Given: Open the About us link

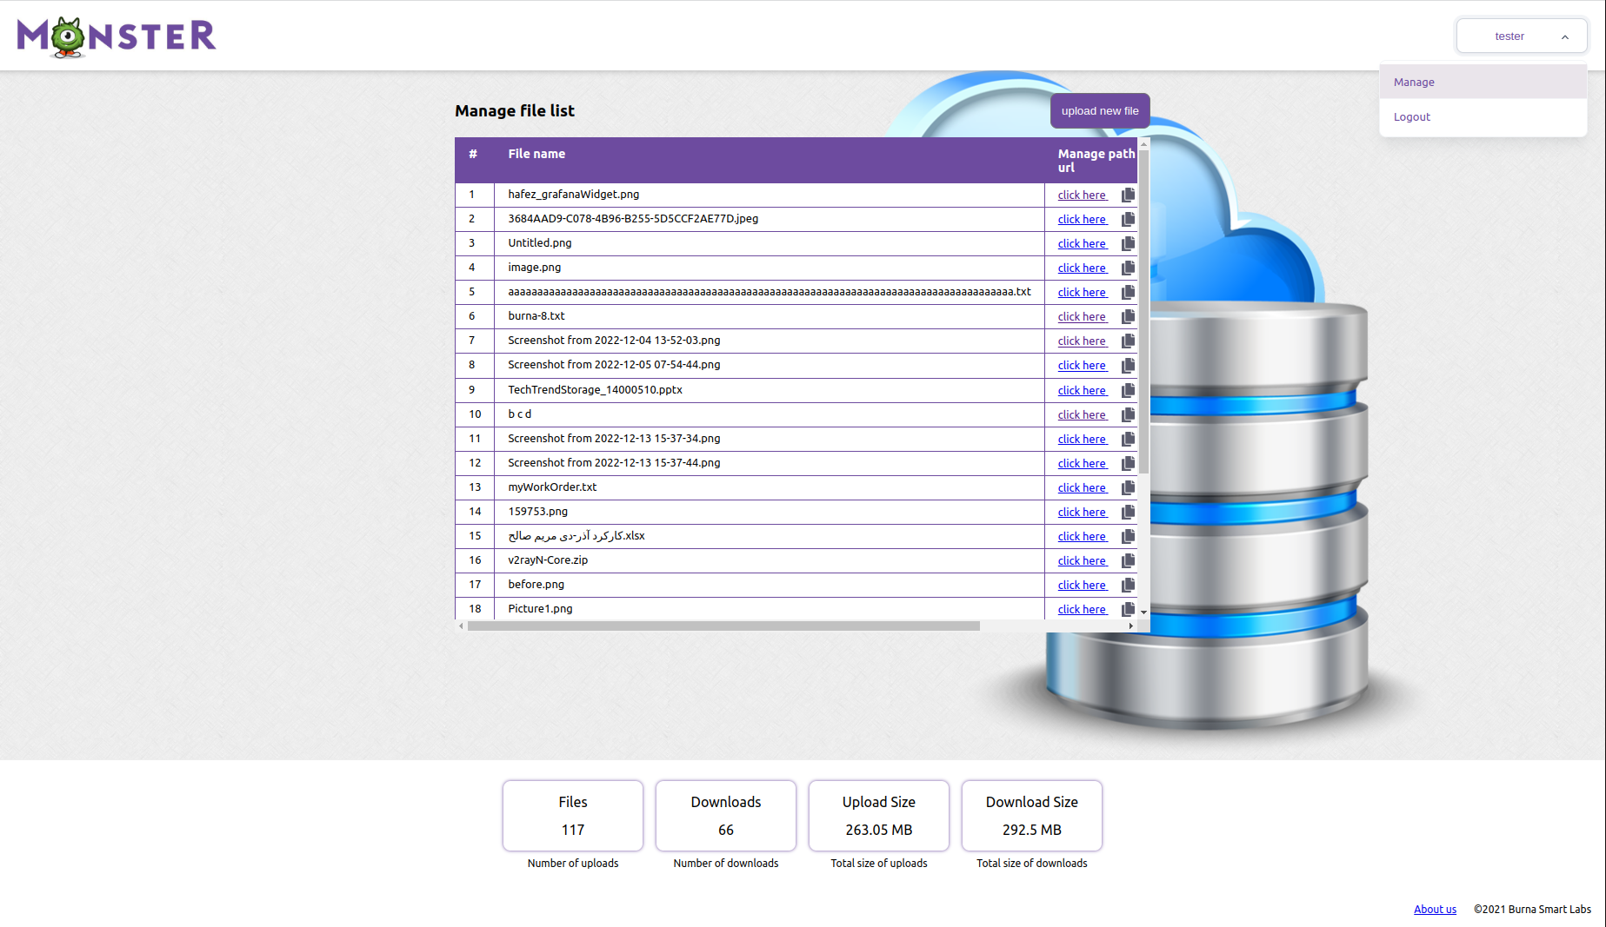Looking at the screenshot, I should (x=1435, y=909).
